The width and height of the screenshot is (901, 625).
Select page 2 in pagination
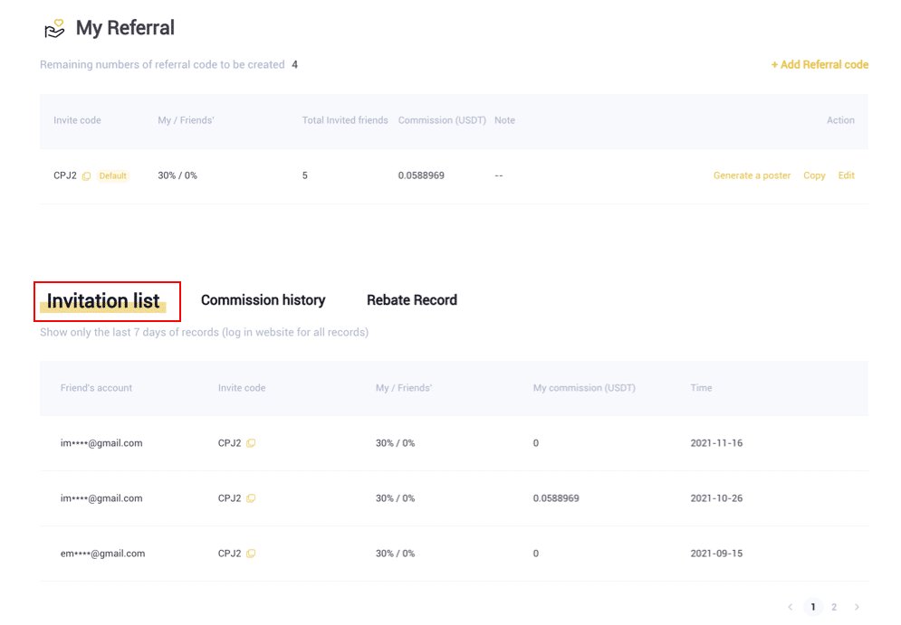pos(834,607)
